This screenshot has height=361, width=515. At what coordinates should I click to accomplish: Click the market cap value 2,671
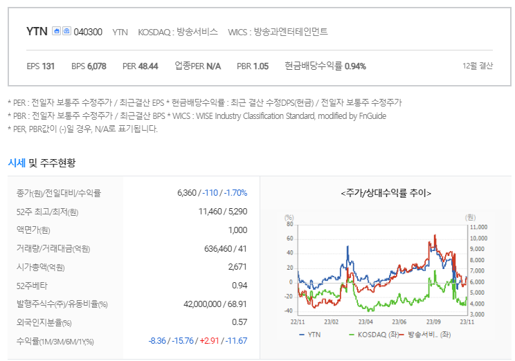[237, 267]
